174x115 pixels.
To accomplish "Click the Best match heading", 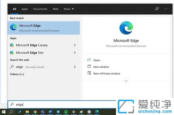I will click(17, 18).
